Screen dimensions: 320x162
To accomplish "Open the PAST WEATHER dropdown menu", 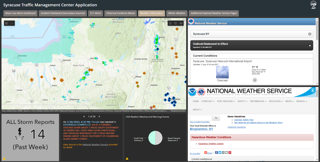I will [226, 101].
